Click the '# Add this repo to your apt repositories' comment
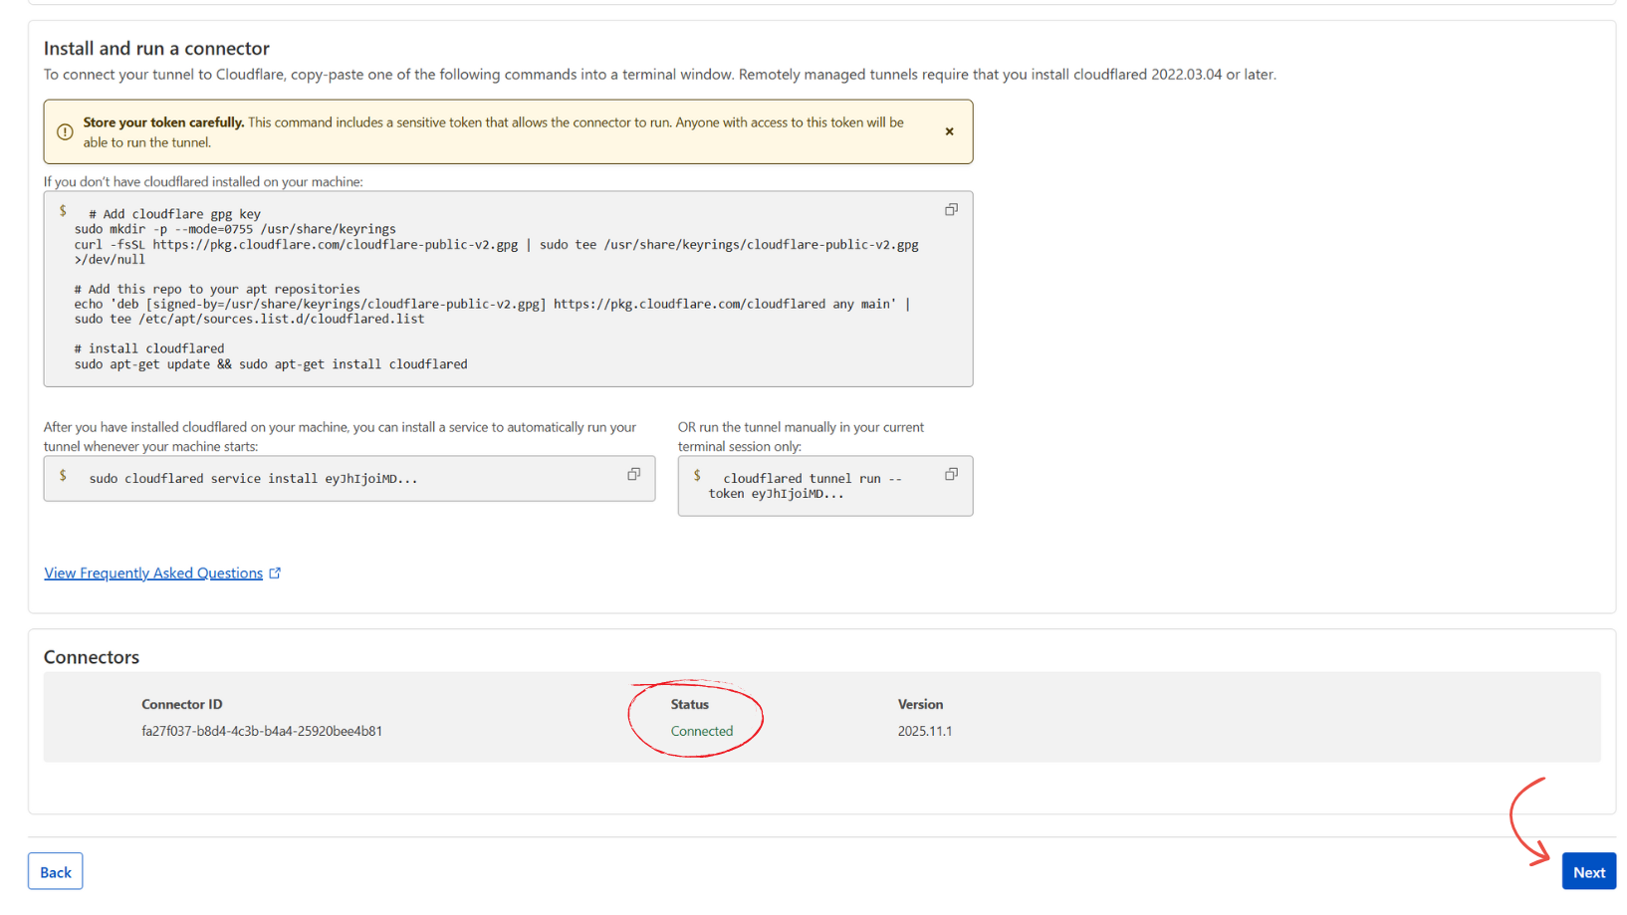This screenshot has height=915, width=1627. [x=217, y=290]
